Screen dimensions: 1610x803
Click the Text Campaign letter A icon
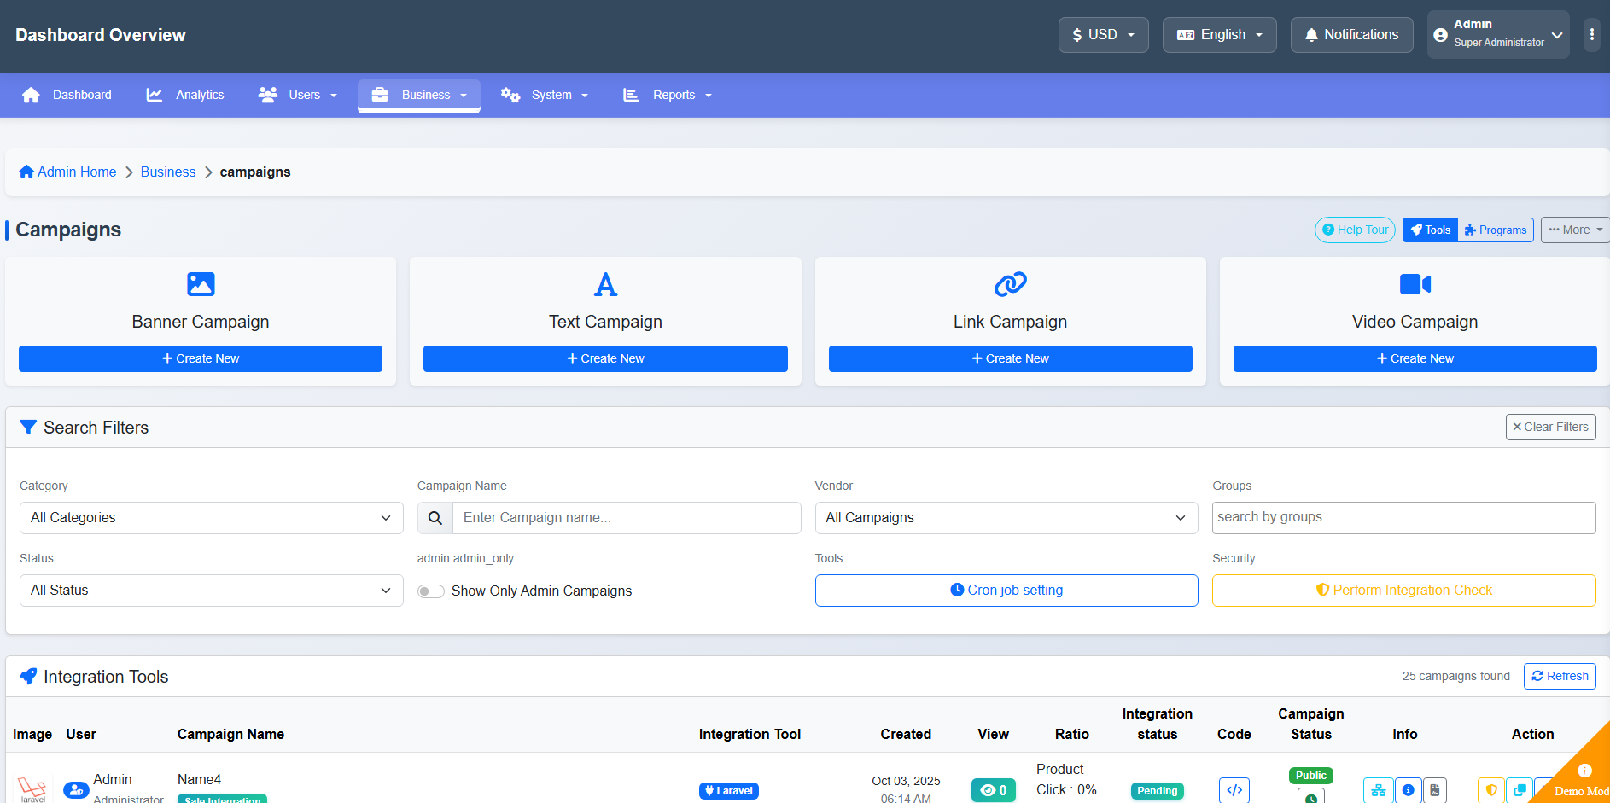pos(605,283)
